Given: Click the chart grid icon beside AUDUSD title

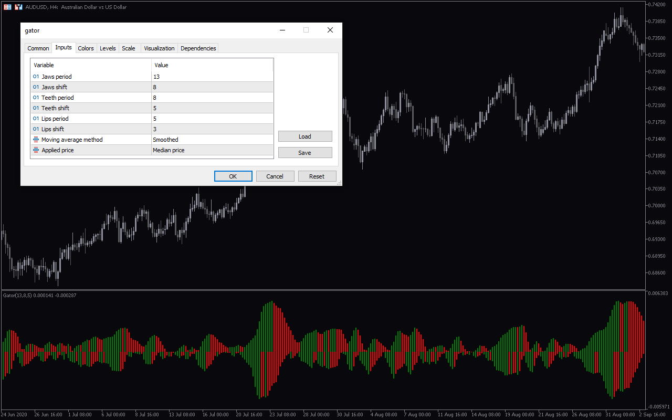Looking at the screenshot, I should click(x=8, y=7).
